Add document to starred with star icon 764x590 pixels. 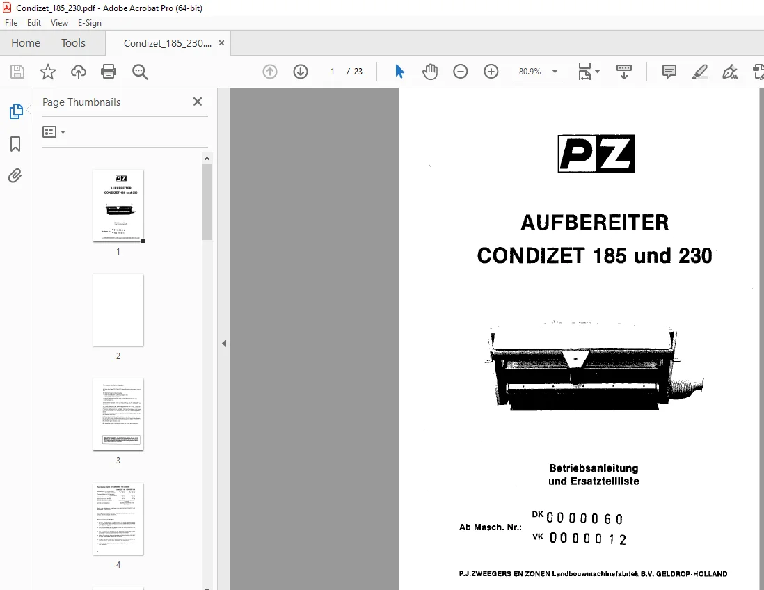(x=48, y=72)
